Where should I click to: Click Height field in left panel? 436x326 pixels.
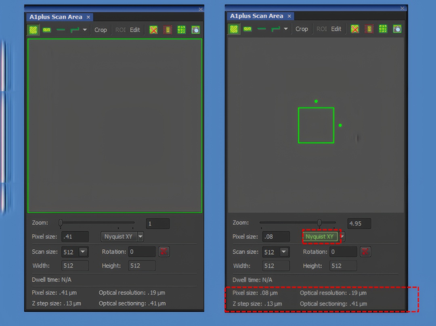click(x=142, y=266)
